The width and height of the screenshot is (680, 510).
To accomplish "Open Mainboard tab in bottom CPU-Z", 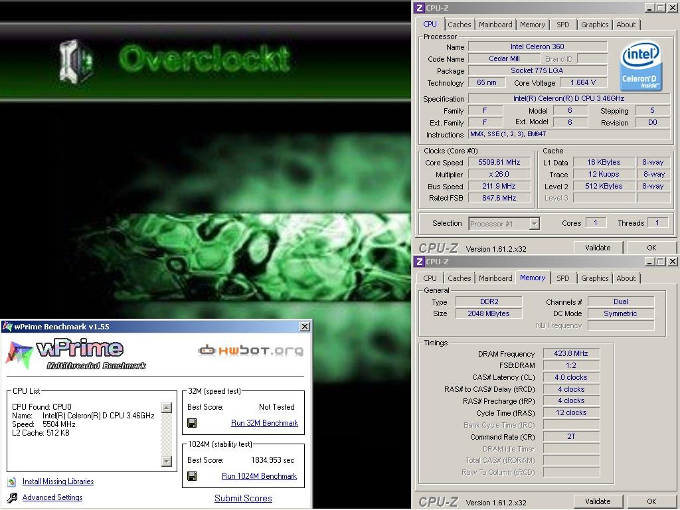I will (x=495, y=278).
